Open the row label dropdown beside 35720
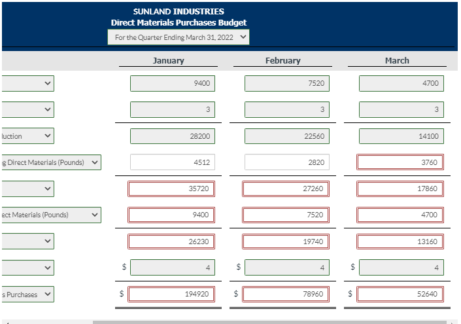461x324 pixels. tap(28, 189)
